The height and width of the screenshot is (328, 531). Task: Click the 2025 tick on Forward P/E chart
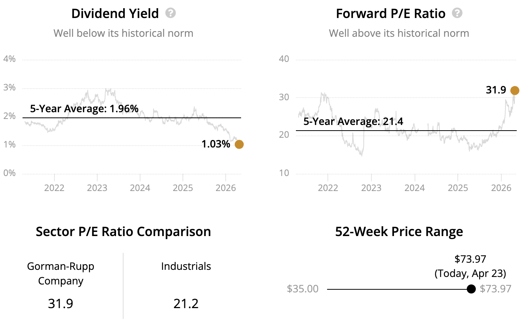tap(458, 188)
